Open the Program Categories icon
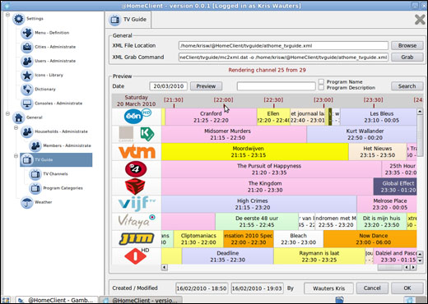 coord(35,188)
